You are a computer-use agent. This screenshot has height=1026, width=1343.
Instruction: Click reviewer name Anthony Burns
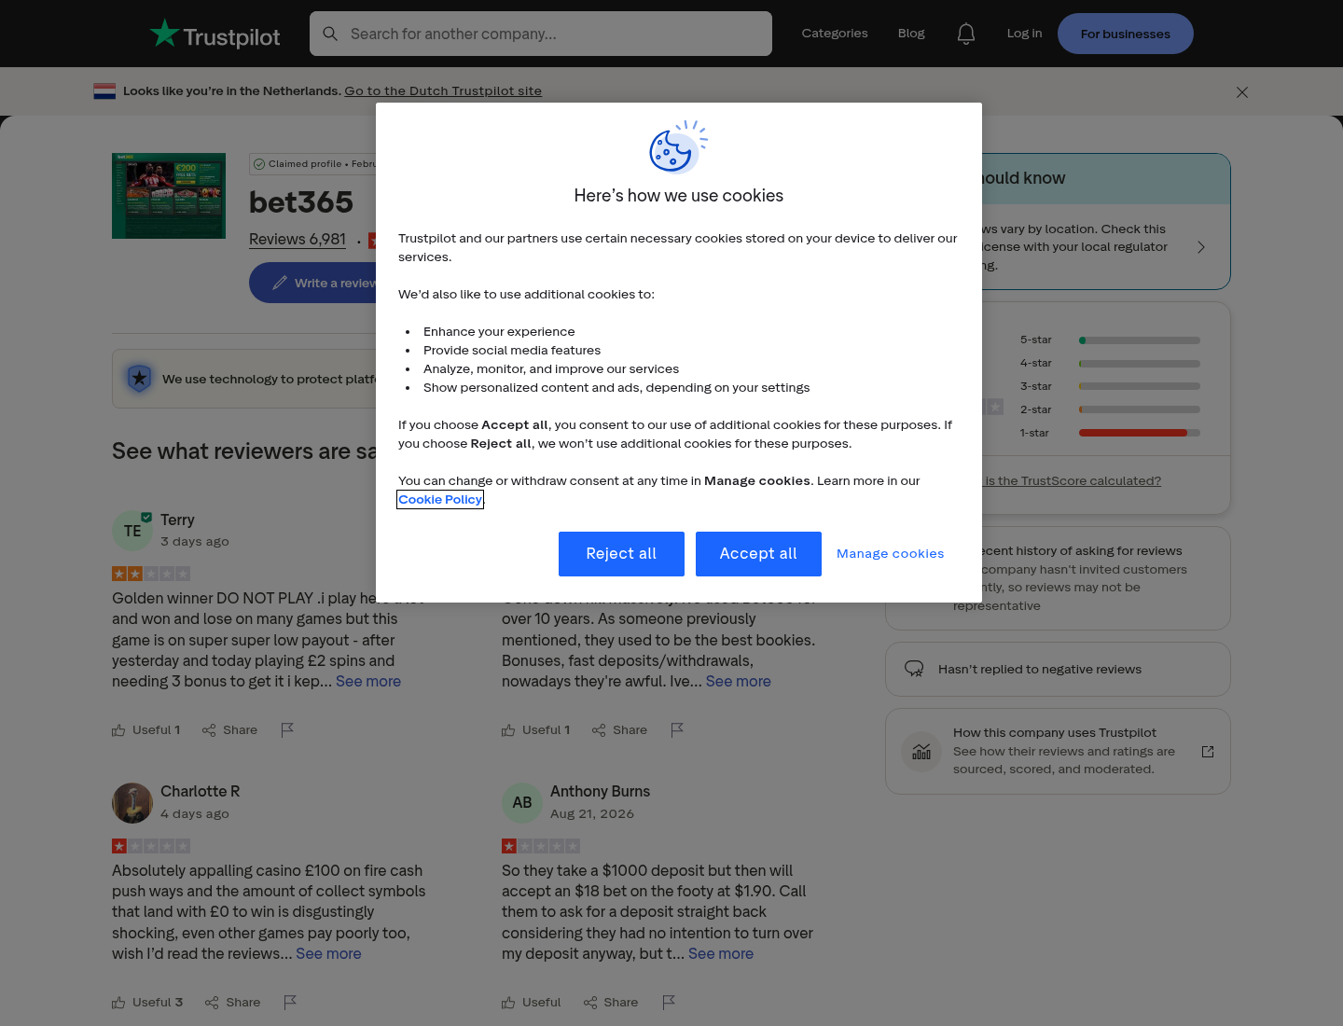click(x=600, y=792)
